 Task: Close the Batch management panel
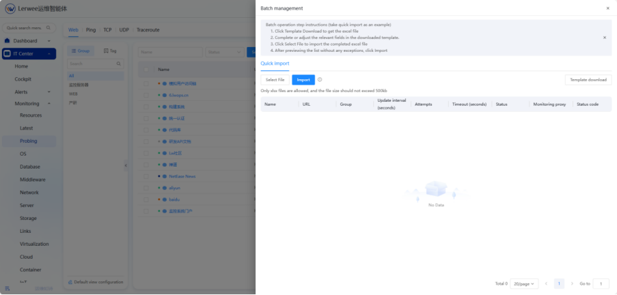[607, 8]
